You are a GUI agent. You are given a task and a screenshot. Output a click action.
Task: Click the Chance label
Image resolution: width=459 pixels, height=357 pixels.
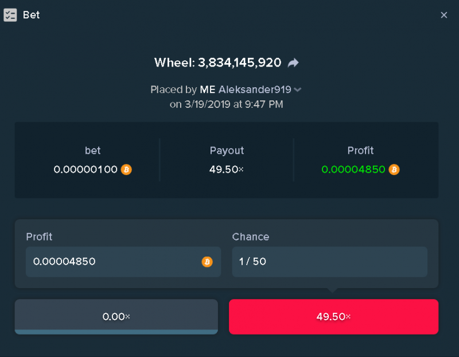[x=251, y=236]
